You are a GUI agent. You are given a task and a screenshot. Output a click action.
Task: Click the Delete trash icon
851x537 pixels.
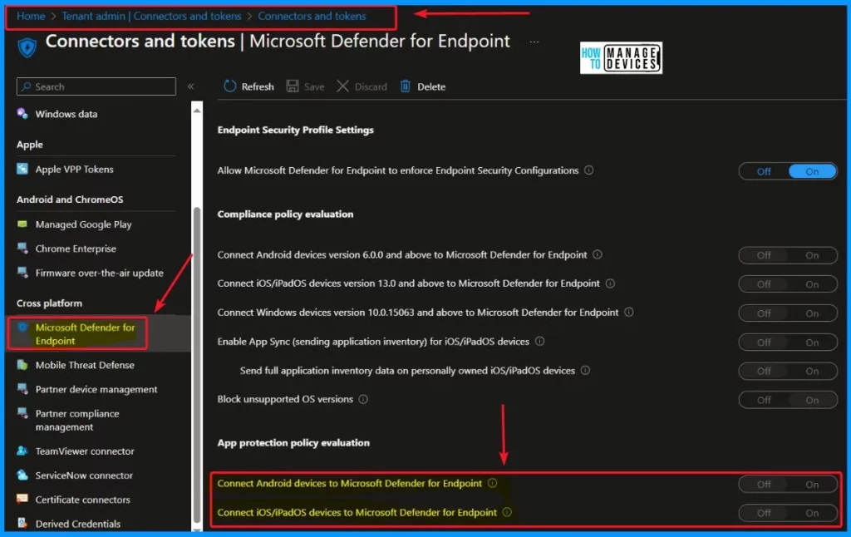click(406, 86)
